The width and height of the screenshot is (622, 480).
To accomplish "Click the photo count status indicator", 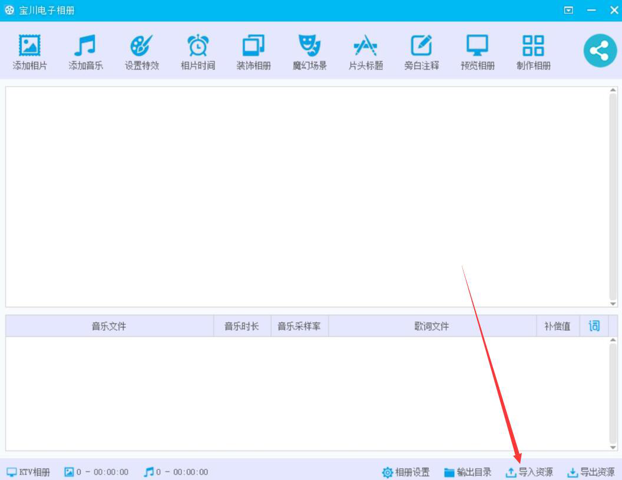I will pos(96,472).
